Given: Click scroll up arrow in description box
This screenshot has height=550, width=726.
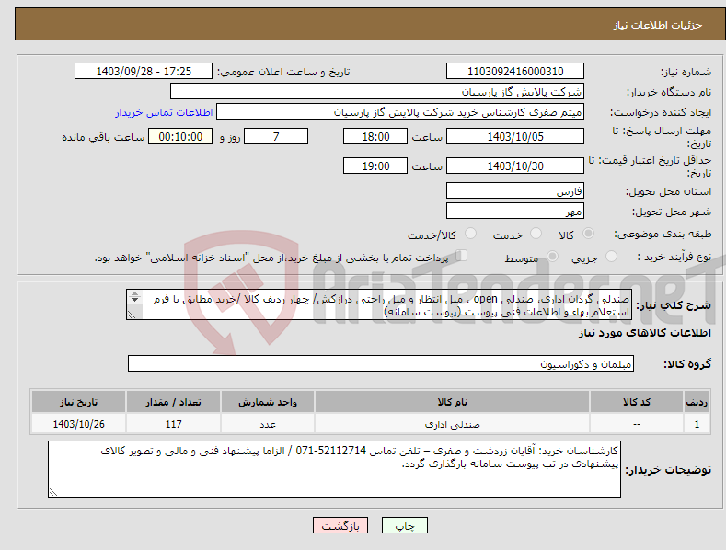Looking at the screenshot, I should point(134,293).
